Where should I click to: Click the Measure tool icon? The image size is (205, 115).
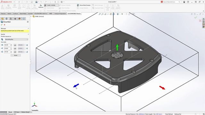point(41,5)
